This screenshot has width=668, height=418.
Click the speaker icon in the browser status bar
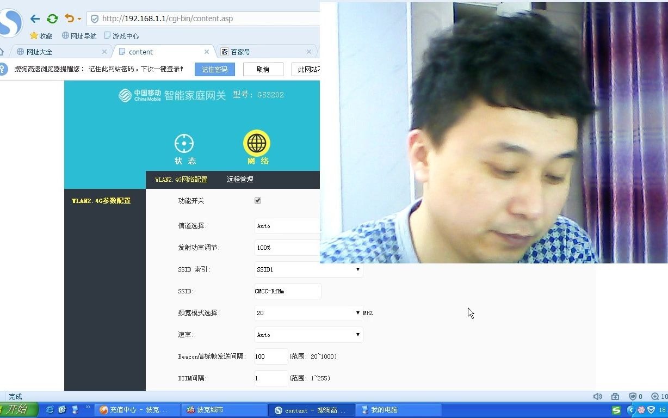597,396
